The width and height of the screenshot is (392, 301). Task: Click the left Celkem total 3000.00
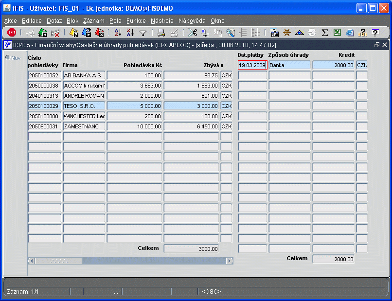pos(192,249)
